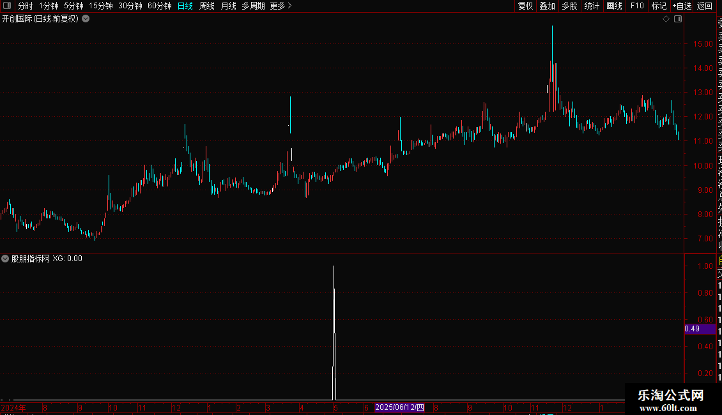Screen dimensions: 722x415
Task: Click the 股朋指标网 indicator name
Action: tap(31, 259)
